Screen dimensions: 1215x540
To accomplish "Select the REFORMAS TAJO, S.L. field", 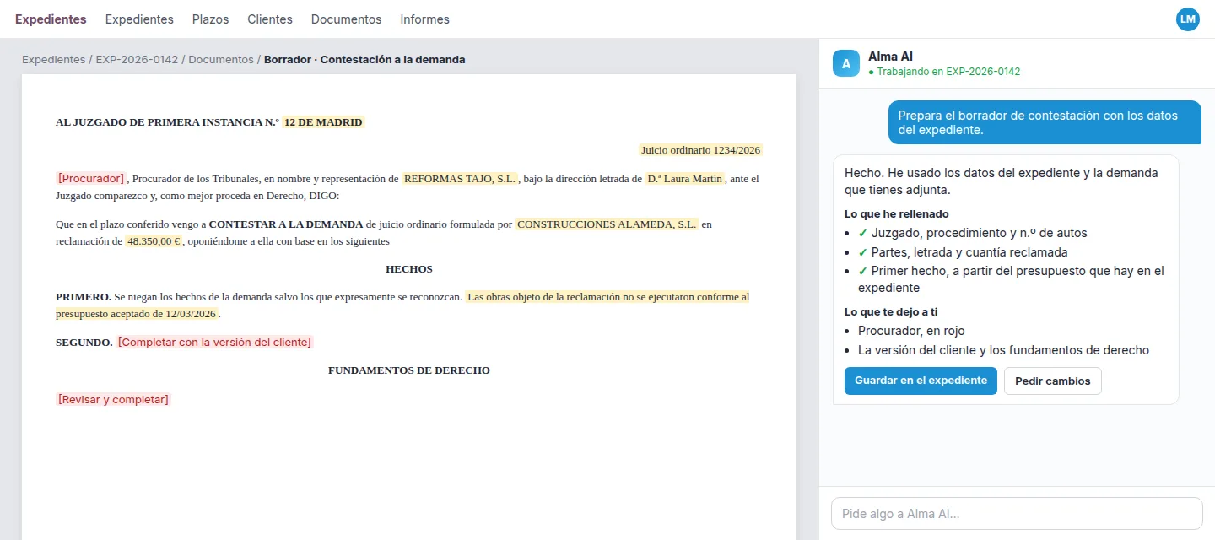I will point(460,178).
